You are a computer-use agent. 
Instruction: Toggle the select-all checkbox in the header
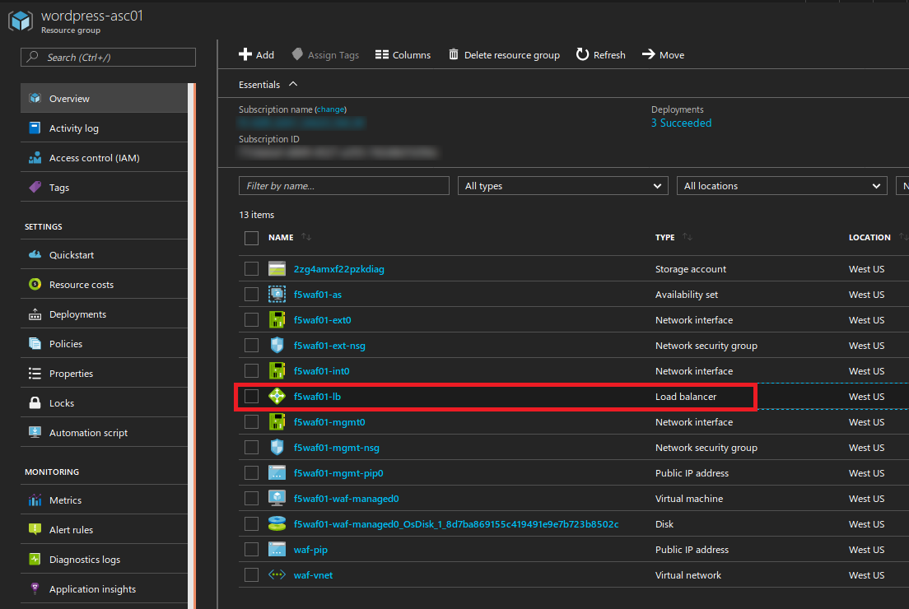(x=251, y=238)
